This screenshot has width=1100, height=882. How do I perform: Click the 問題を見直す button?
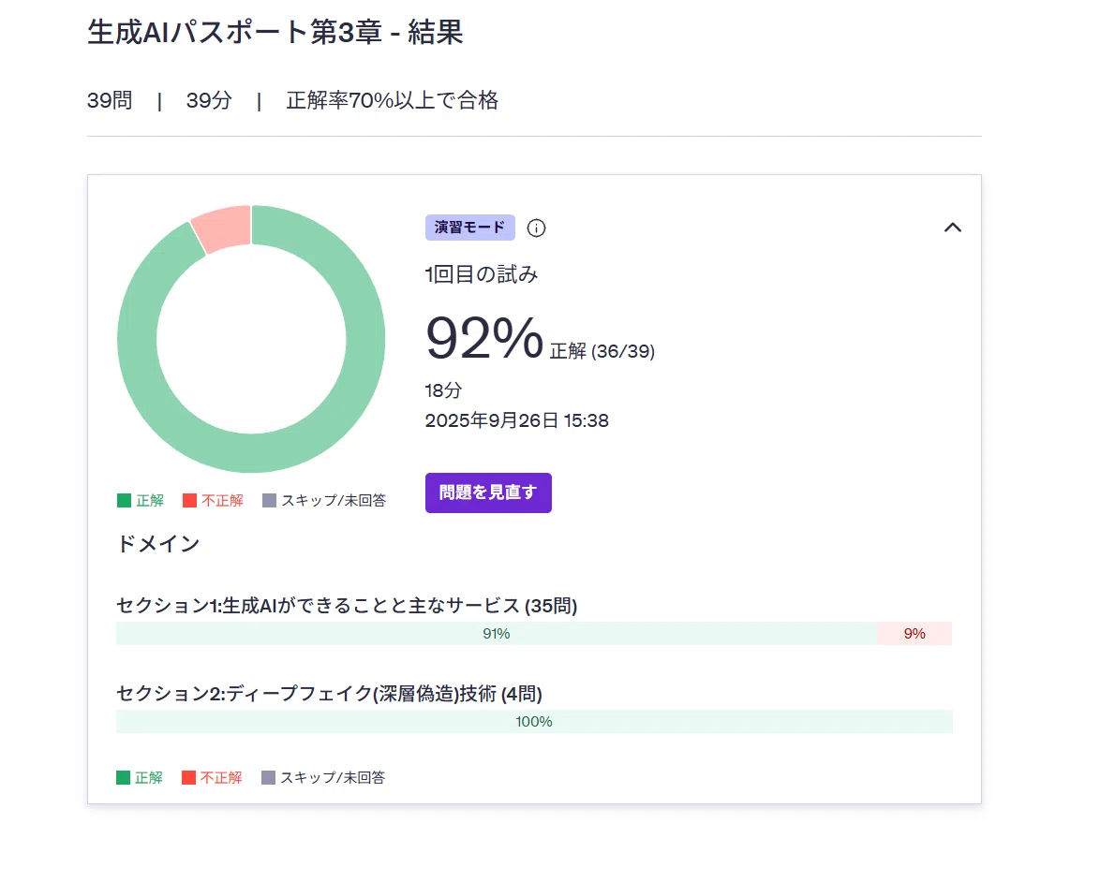click(488, 492)
